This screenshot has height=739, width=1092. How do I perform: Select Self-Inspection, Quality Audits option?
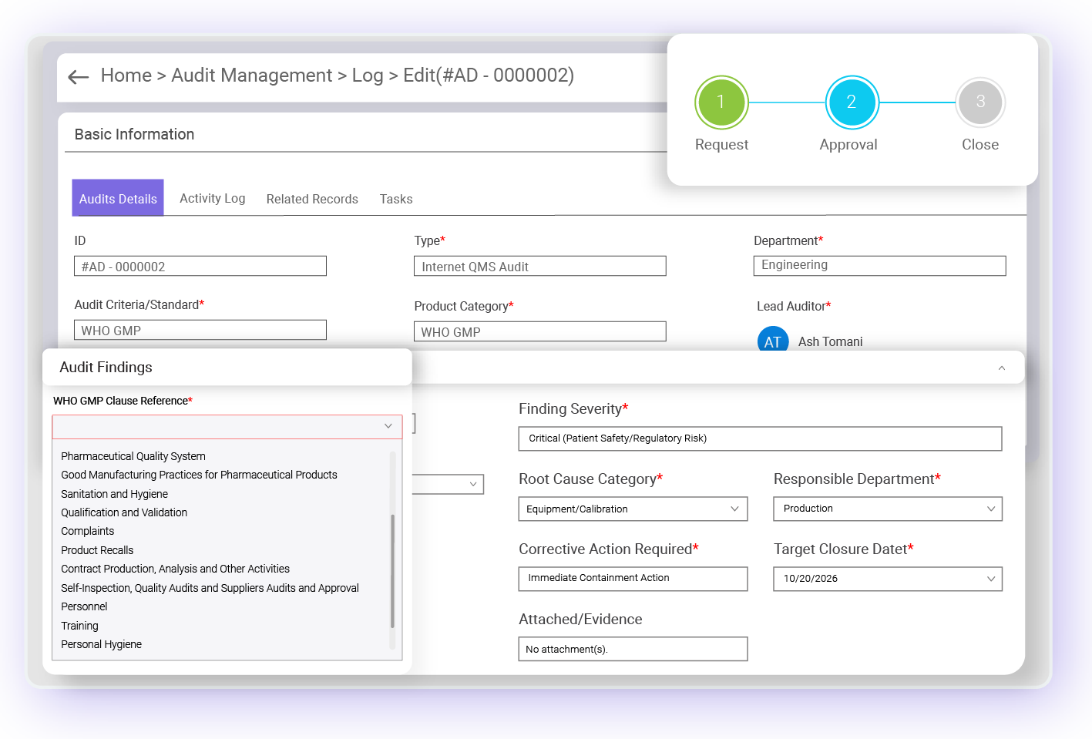coord(210,588)
